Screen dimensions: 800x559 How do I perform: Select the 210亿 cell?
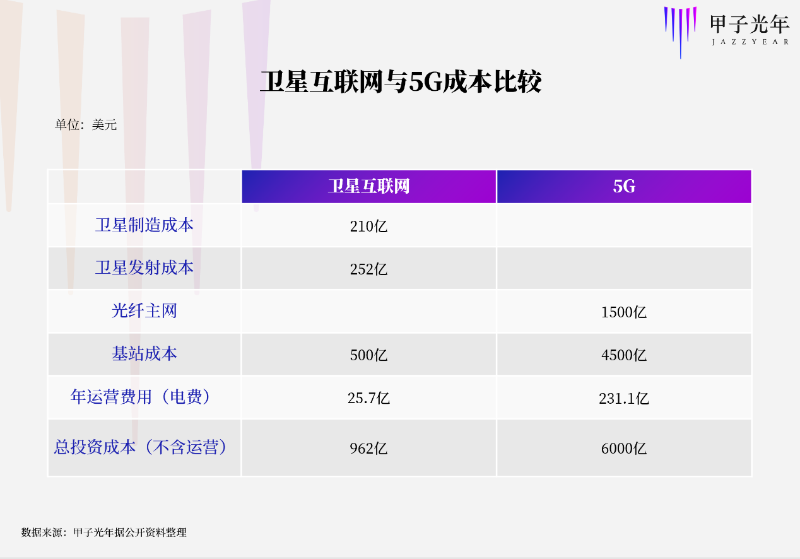(x=368, y=227)
